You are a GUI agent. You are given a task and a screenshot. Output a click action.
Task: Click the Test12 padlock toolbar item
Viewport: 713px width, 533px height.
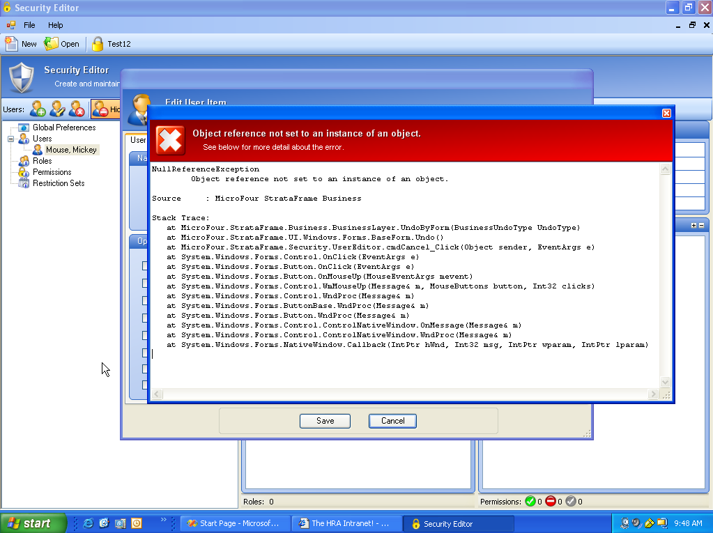coord(112,44)
